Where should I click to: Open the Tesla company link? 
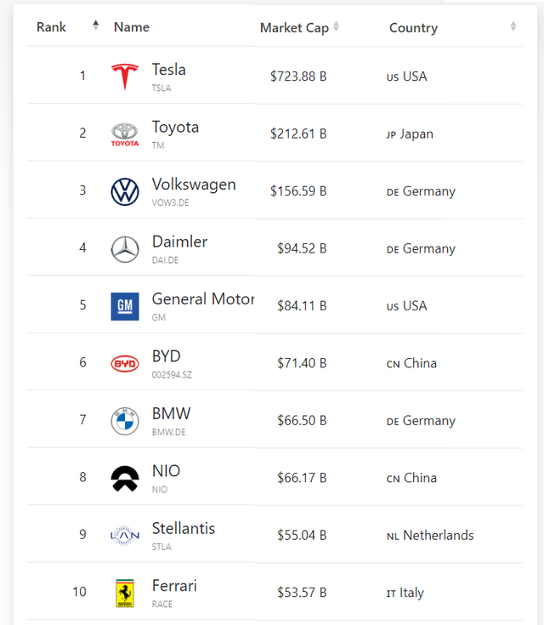[x=169, y=70]
